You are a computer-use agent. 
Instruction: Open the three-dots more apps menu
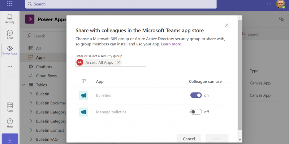tap(10, 66)
